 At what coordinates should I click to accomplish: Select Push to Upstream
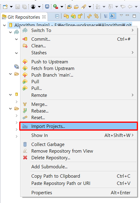[x=79, y=62]
